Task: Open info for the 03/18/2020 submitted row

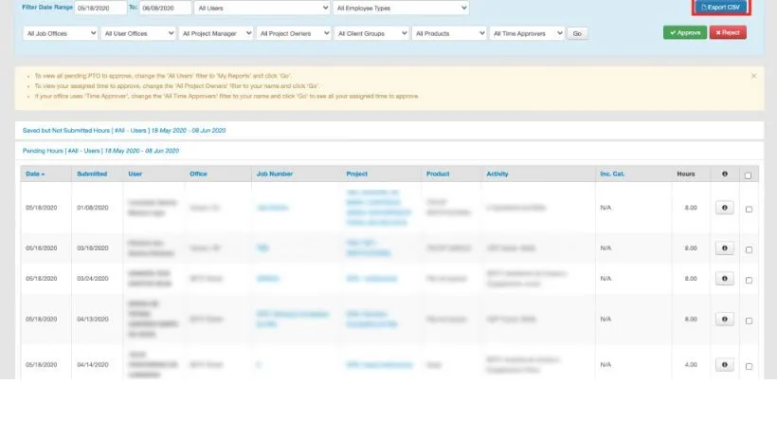Action: point(725,248)
